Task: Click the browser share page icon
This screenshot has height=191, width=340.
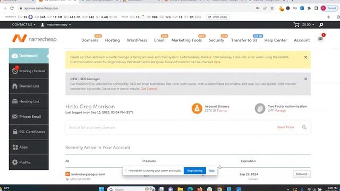Action: [x=265, y=8]
